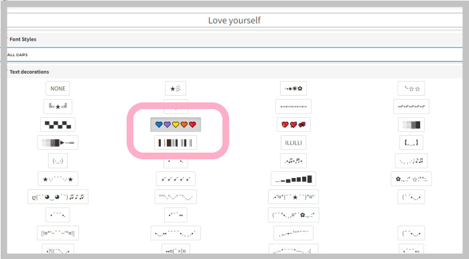This screenshot has height=259, width=469.
Task: Select the parenthesis dots decoration below the flower sparkle
Action: point(411,197)
